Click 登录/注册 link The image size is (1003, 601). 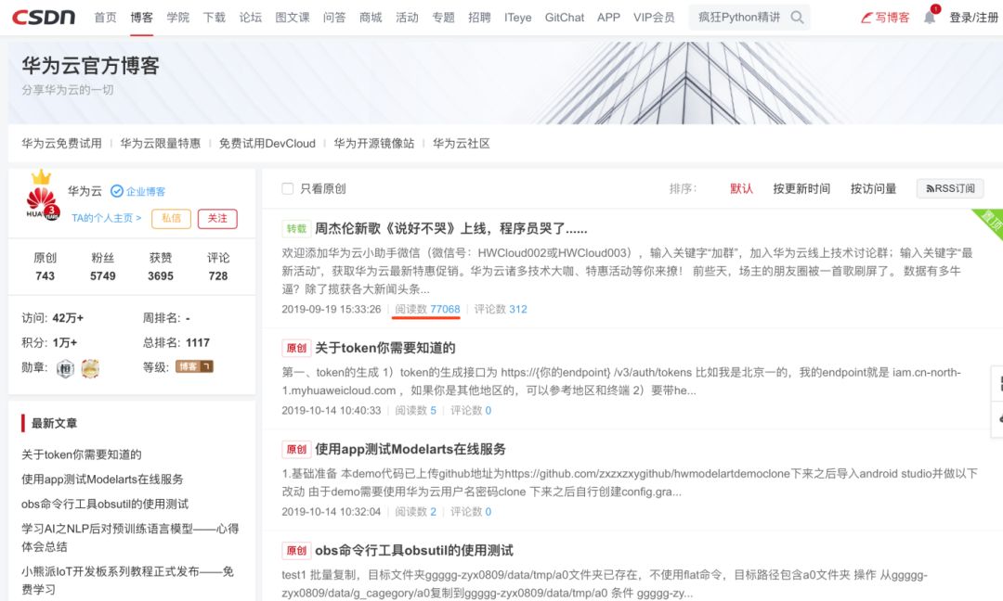click(973, 18)
